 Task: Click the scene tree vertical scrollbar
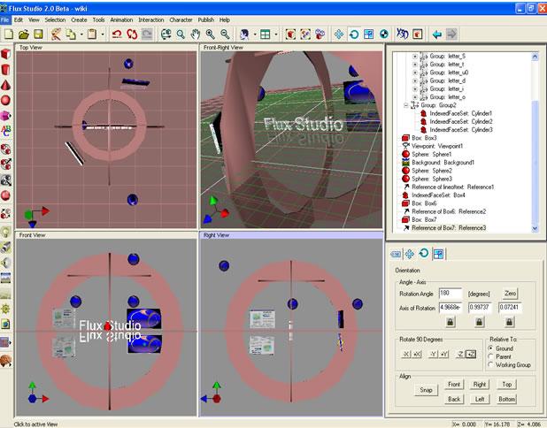pyautogui.click(x=535, y=142)
